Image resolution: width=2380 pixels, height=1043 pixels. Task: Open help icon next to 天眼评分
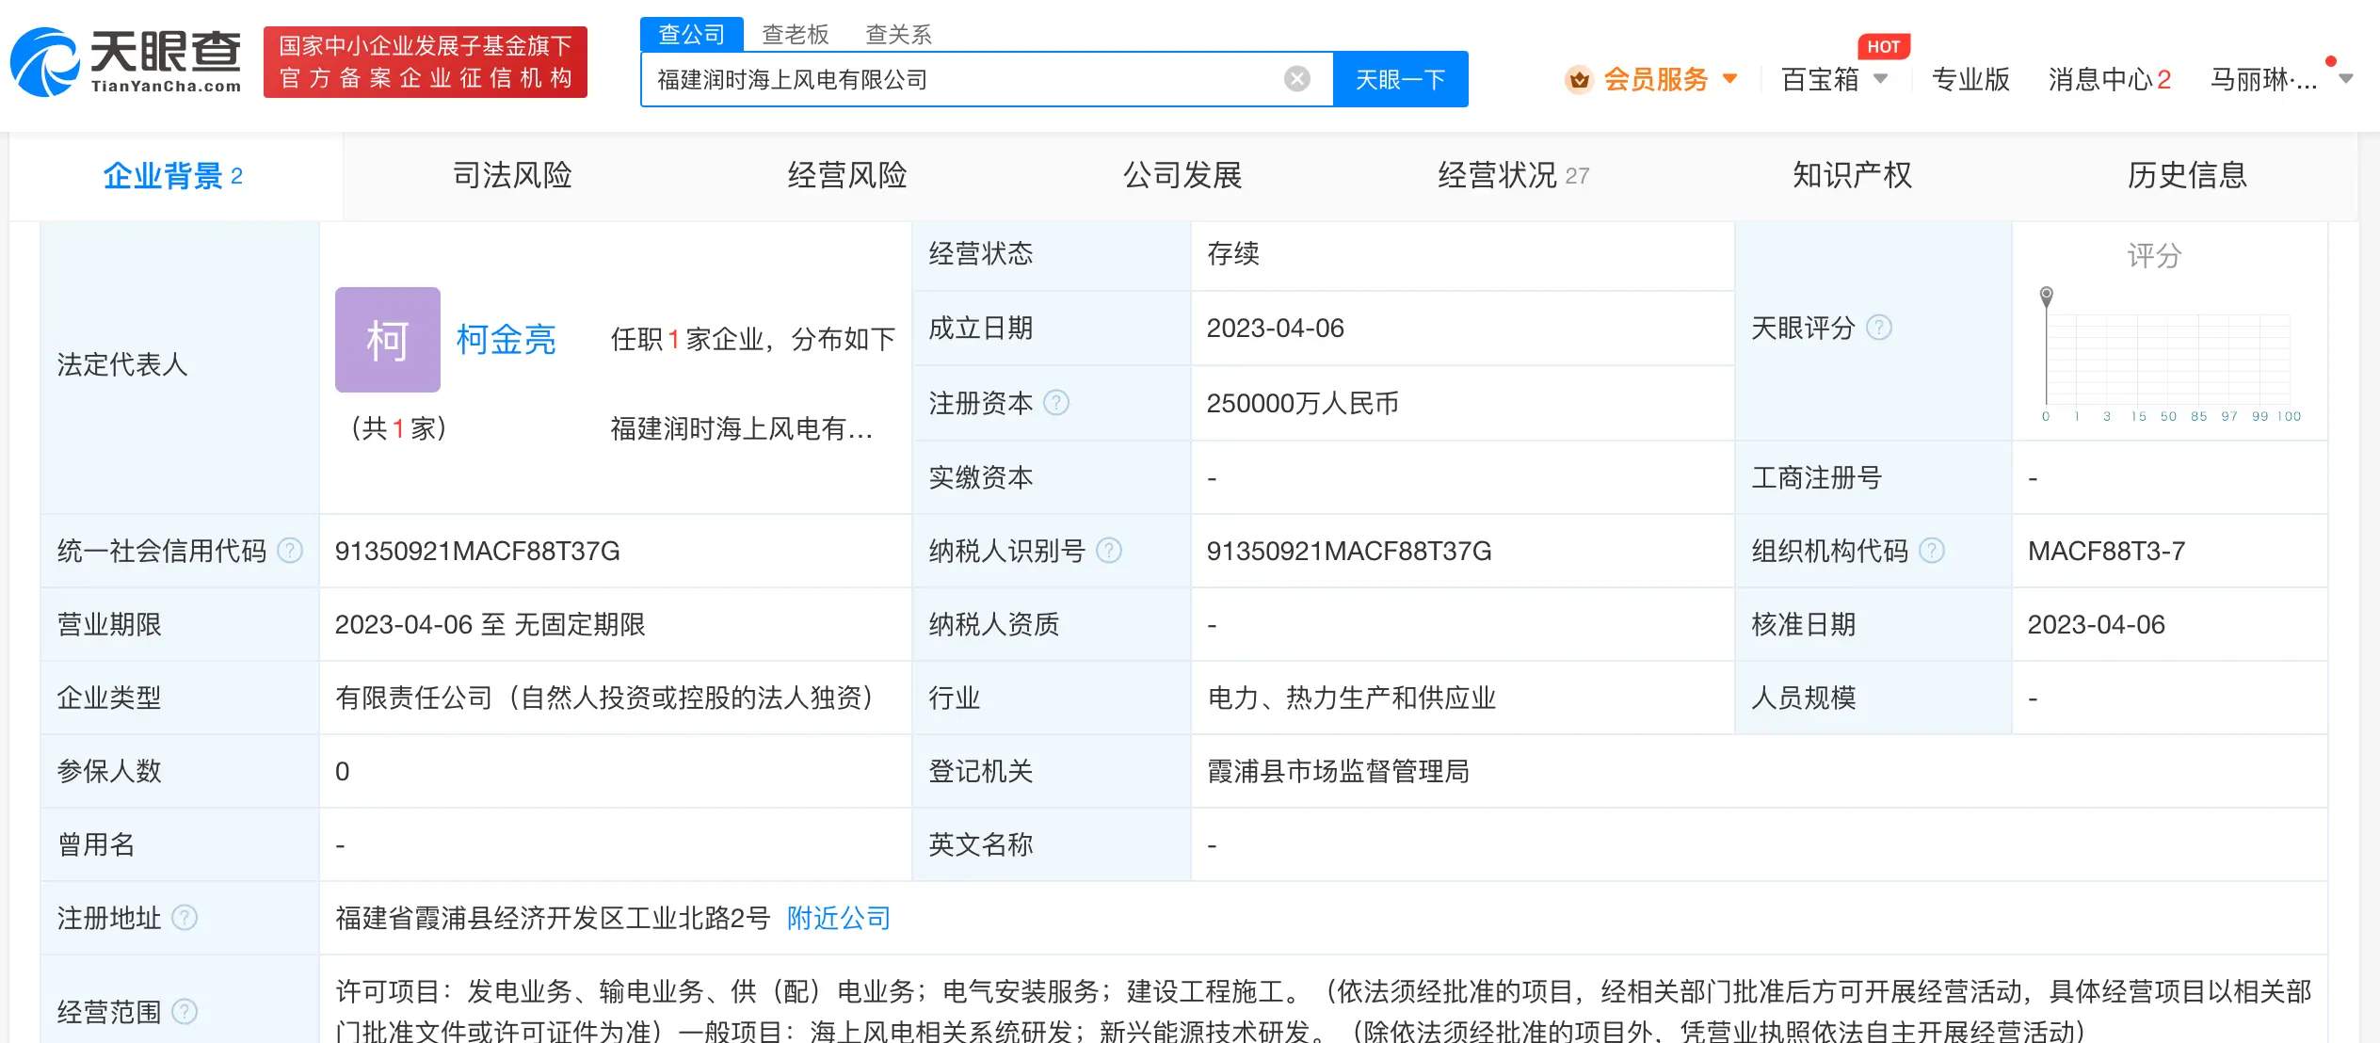[x=1879, y=328]
